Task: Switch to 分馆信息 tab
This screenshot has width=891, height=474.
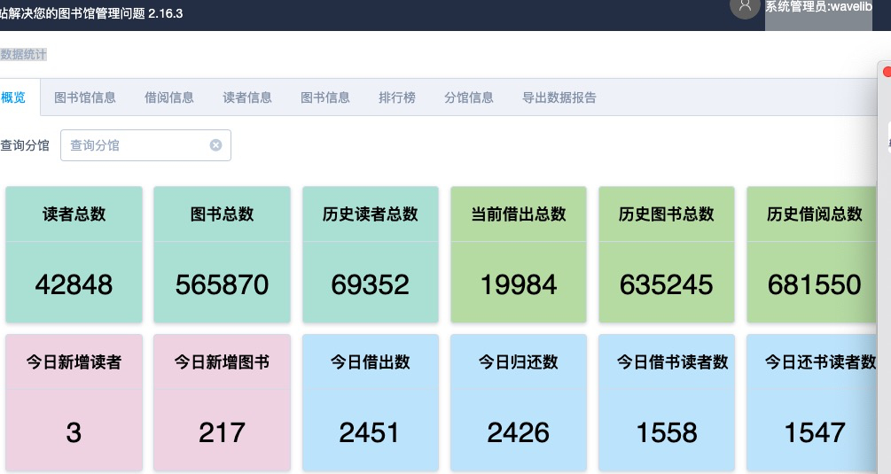Action: pos(469,97)
